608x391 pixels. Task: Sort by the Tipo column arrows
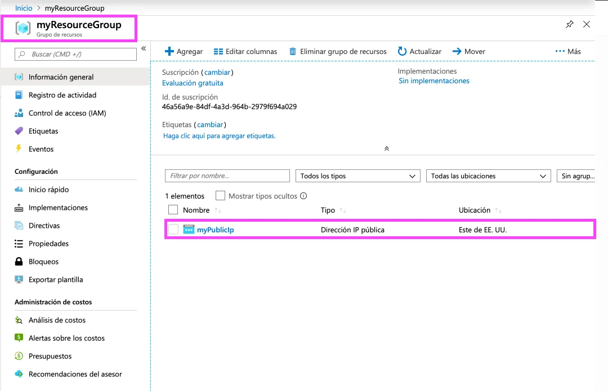[343, 210]
